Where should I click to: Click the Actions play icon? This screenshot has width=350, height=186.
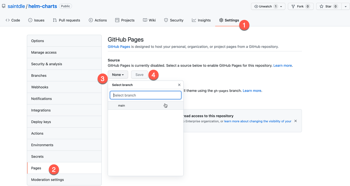91,20
